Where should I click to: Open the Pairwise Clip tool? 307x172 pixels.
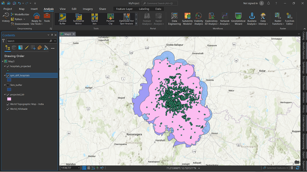[x=110, y=19]
